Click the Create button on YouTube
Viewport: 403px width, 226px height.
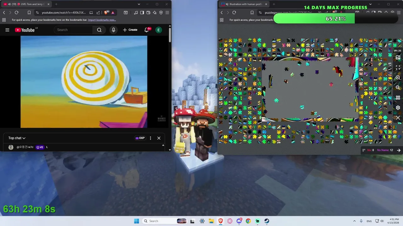pyautogui.click(x=130, y=30)
